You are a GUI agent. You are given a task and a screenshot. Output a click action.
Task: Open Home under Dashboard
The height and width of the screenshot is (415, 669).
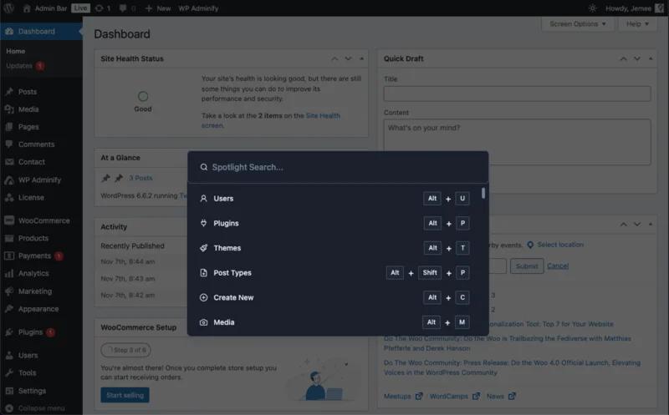click(x=16, y=51)
